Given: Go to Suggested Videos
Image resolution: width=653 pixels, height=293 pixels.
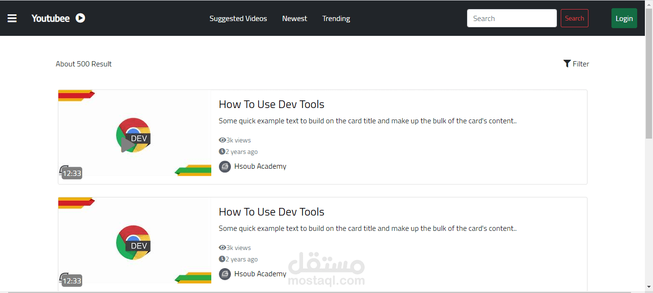Looking at the screenshot, I should (x=238, y=18).
